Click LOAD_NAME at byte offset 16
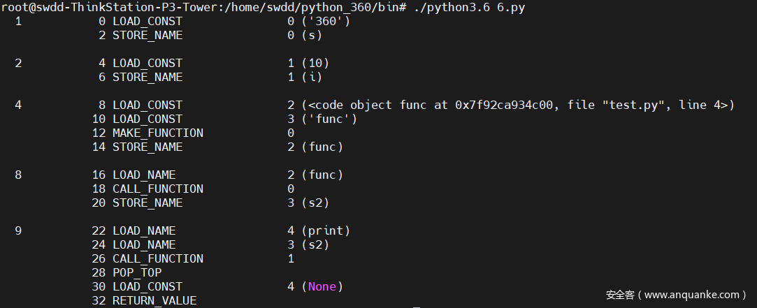 [144, 175]
